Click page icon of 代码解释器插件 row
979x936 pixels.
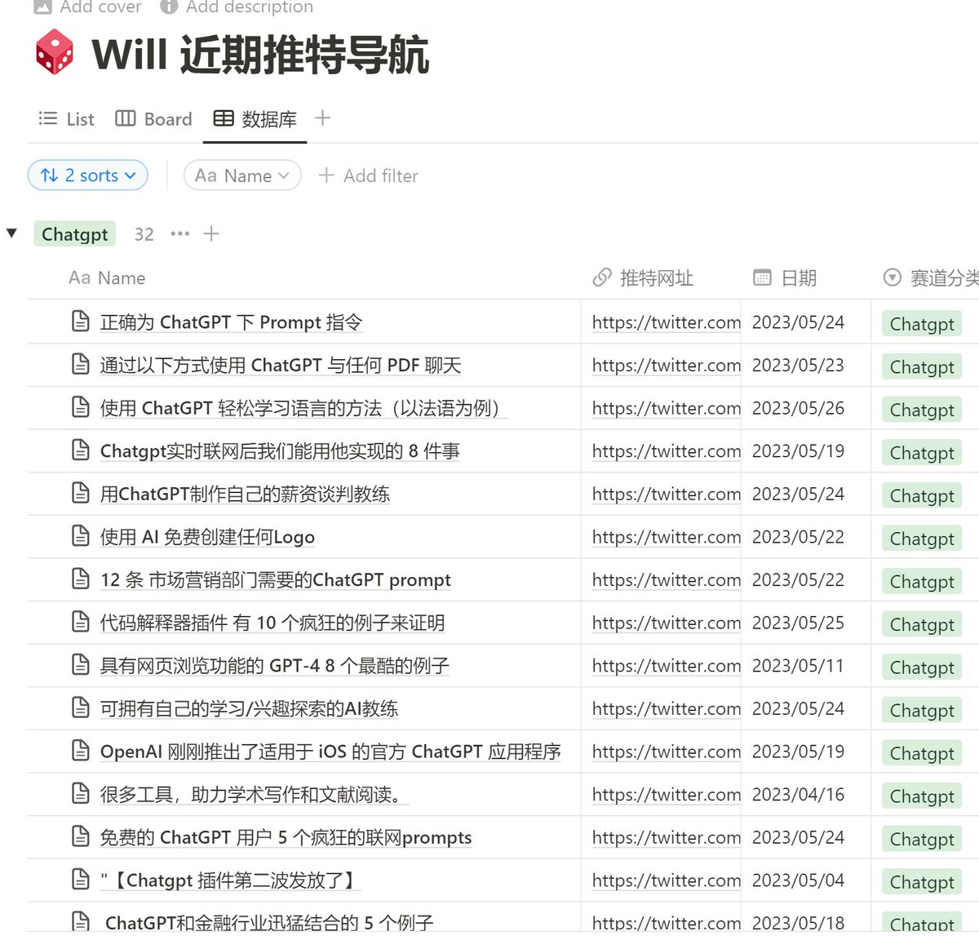coord(81,622)
